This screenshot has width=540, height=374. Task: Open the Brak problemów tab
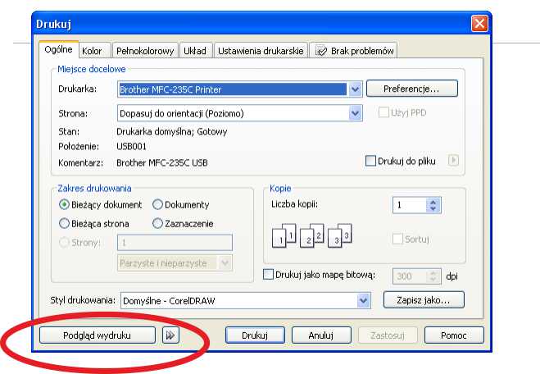(x=354, y=51)
